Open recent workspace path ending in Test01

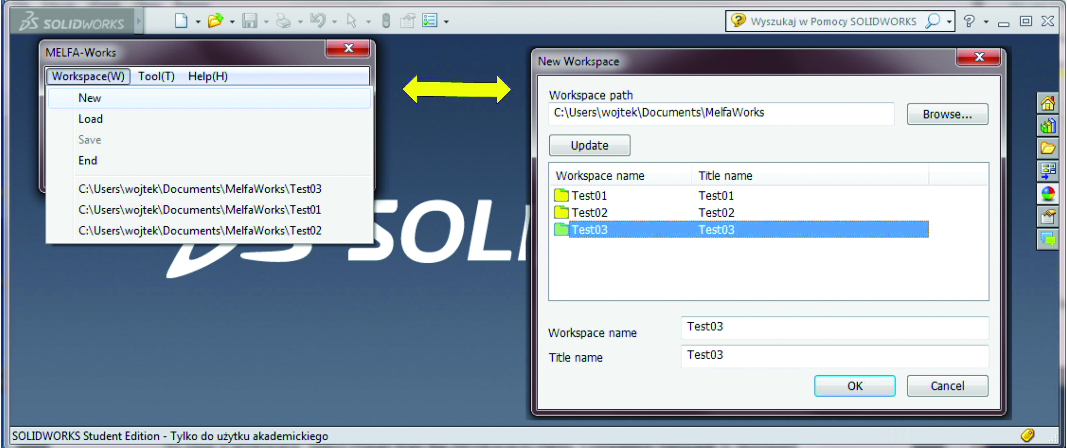200,210
